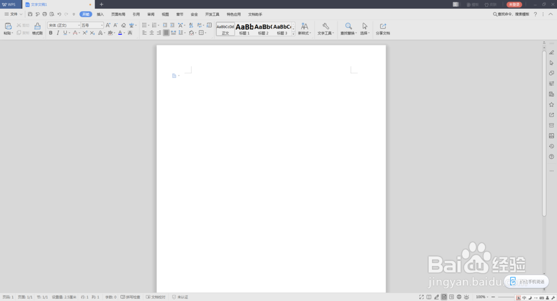
Task: Switch to 文字文稿1 document tab
Action: [58, 4]
